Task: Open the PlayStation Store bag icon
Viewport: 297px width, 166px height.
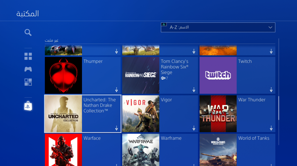Action: point(28,106)
